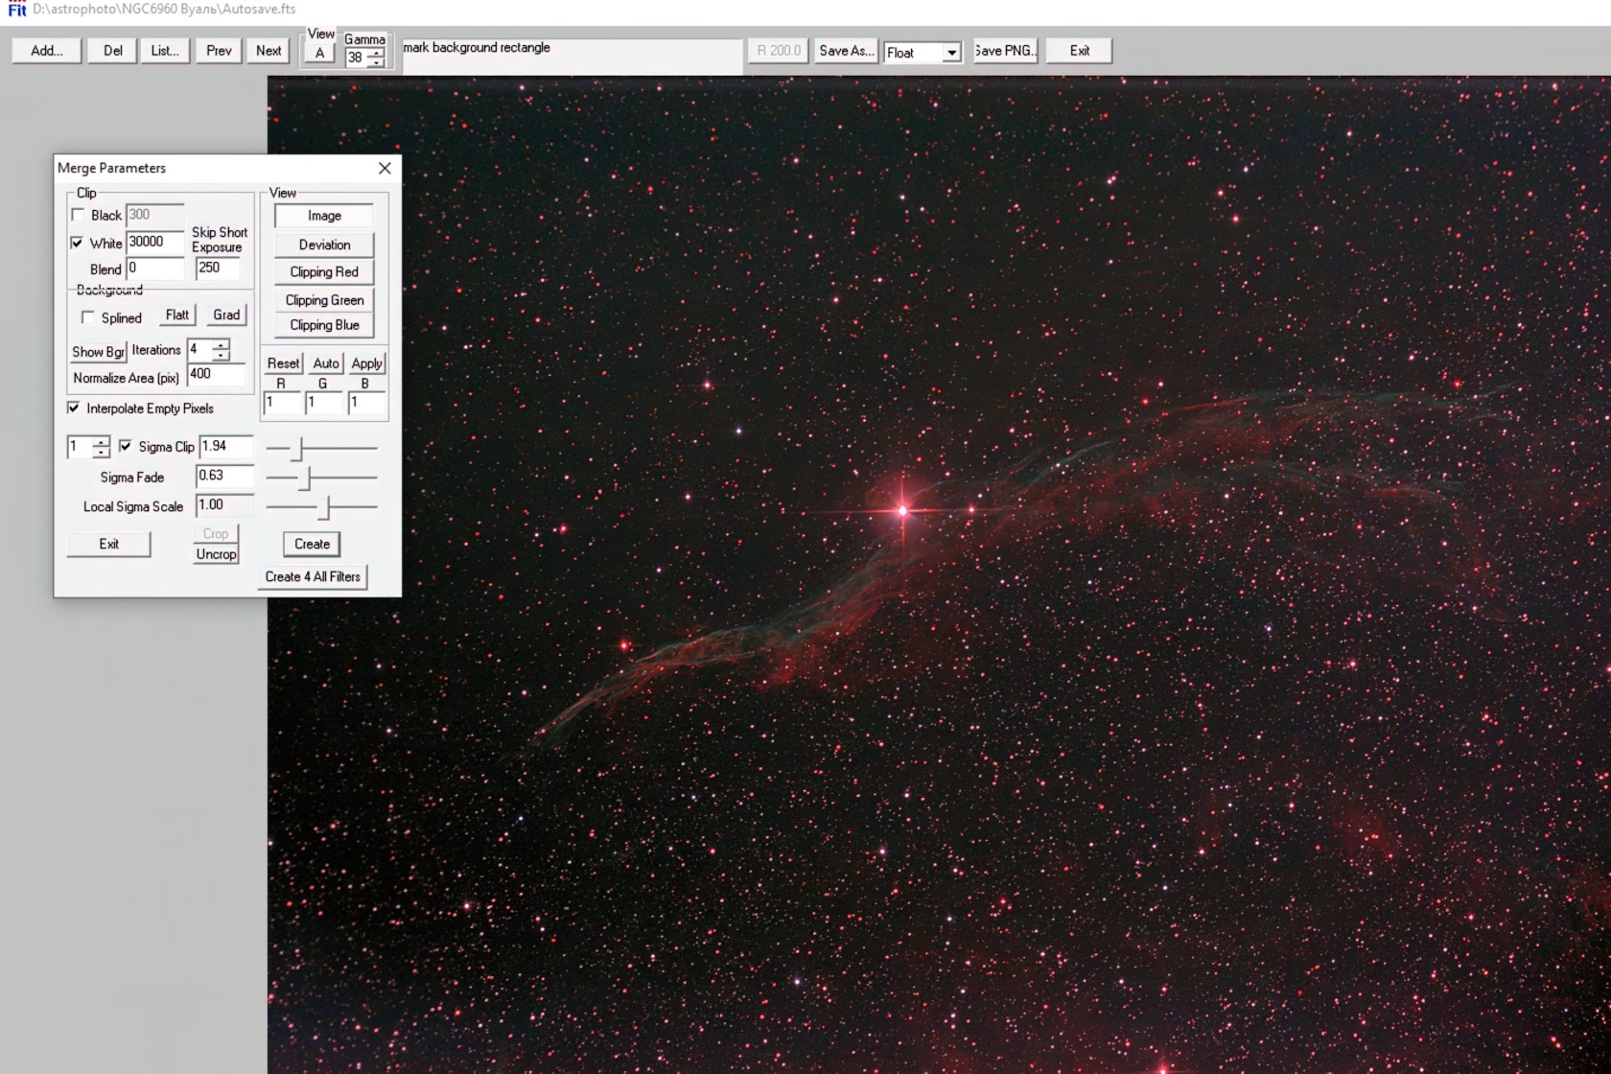1611x1074 pixels.
Task: Open the List... button
Action: pyautogui.click(x=165, y=51)
